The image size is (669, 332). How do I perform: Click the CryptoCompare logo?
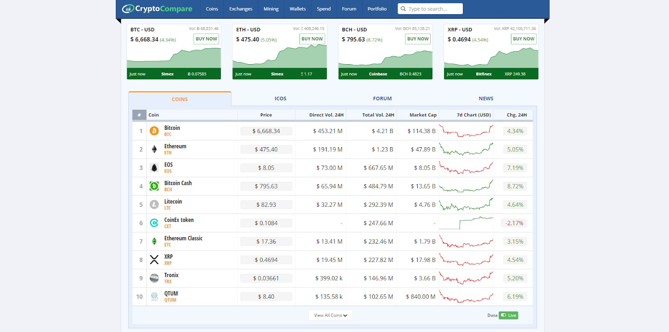(x=157, y=9)
